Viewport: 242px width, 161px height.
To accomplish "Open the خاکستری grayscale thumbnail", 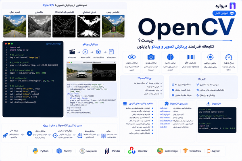I will point(40,26).
